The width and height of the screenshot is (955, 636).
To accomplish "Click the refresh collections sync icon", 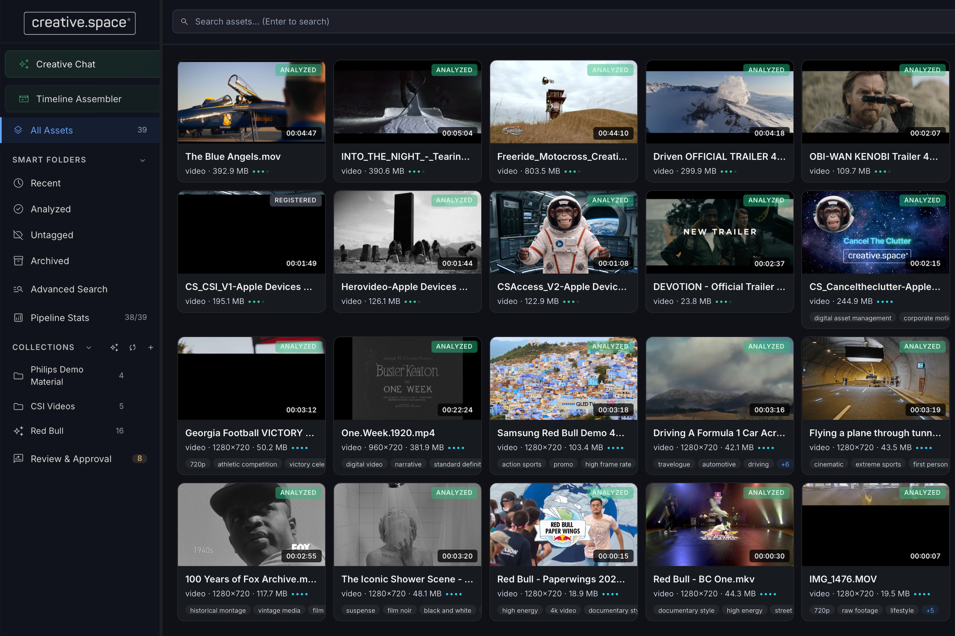I will pyautogui.click(x=132, y=347).
